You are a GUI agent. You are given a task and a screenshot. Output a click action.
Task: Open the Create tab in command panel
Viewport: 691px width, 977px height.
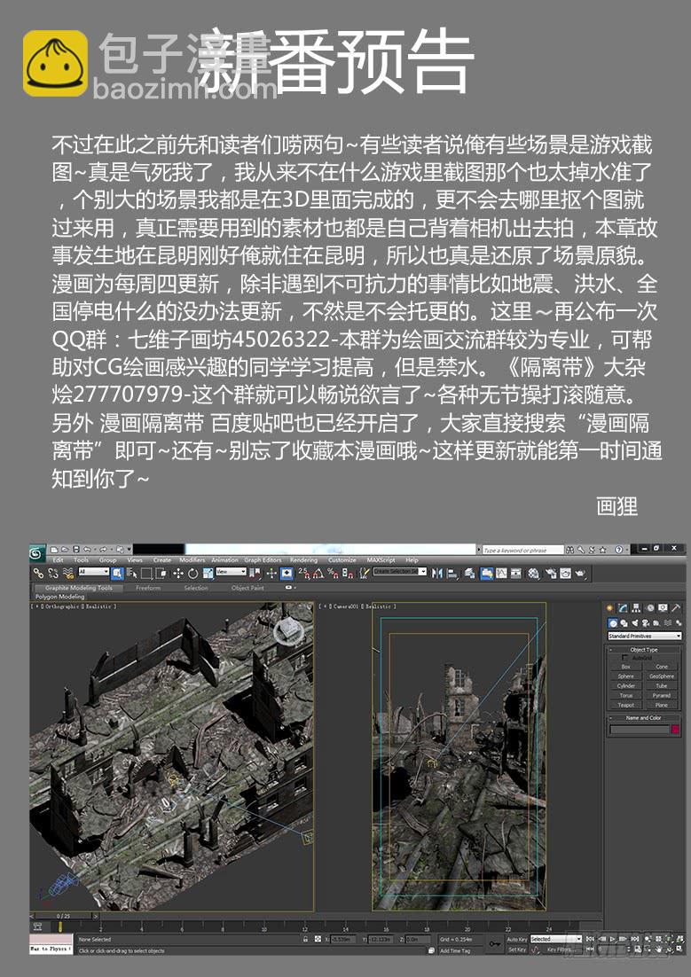point(610,608)
